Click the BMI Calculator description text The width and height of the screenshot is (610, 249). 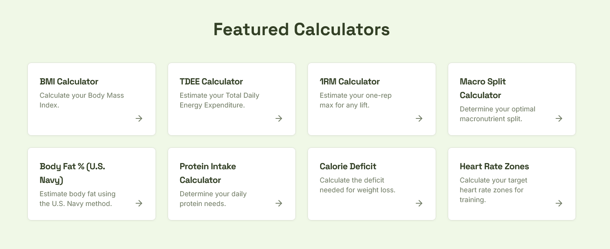point(81,100)
